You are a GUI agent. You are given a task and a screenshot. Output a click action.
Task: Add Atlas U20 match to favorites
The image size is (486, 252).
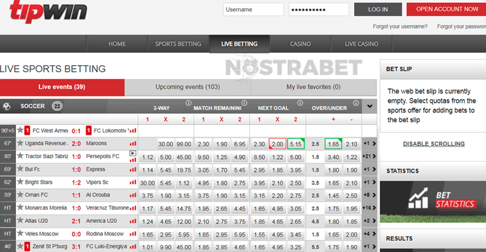coord(20,220)
